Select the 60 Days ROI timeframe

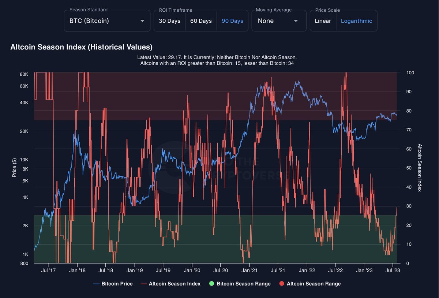201,21
